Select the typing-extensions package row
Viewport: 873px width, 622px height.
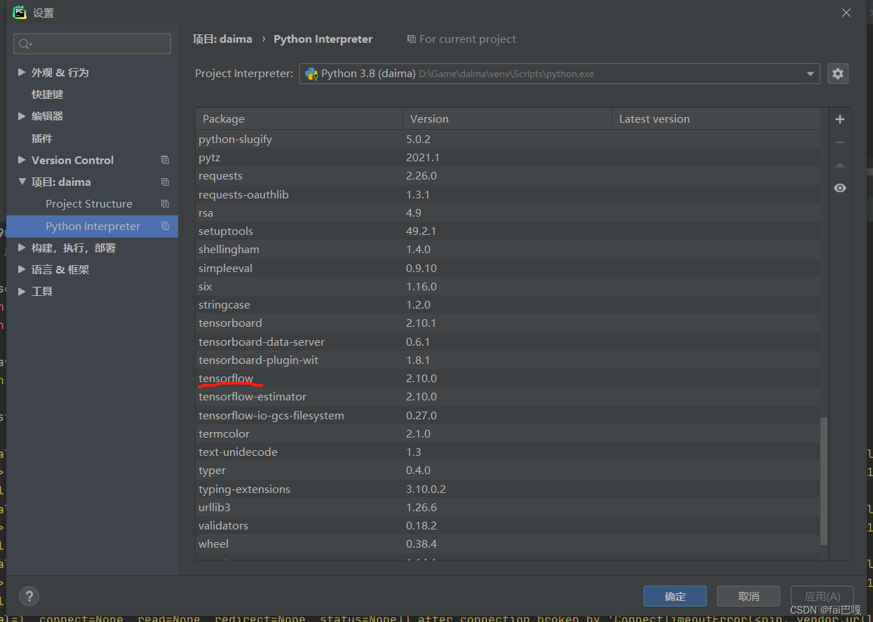[508, 489]
